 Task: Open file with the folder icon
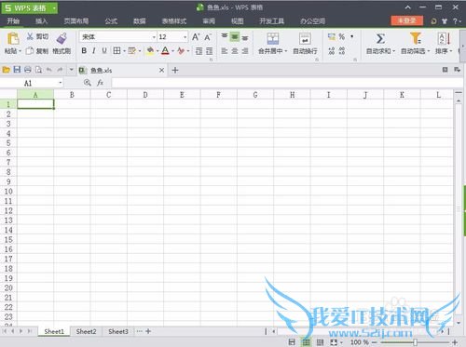coord(7,70)
